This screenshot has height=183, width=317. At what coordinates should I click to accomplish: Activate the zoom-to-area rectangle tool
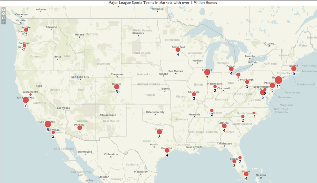4,18
